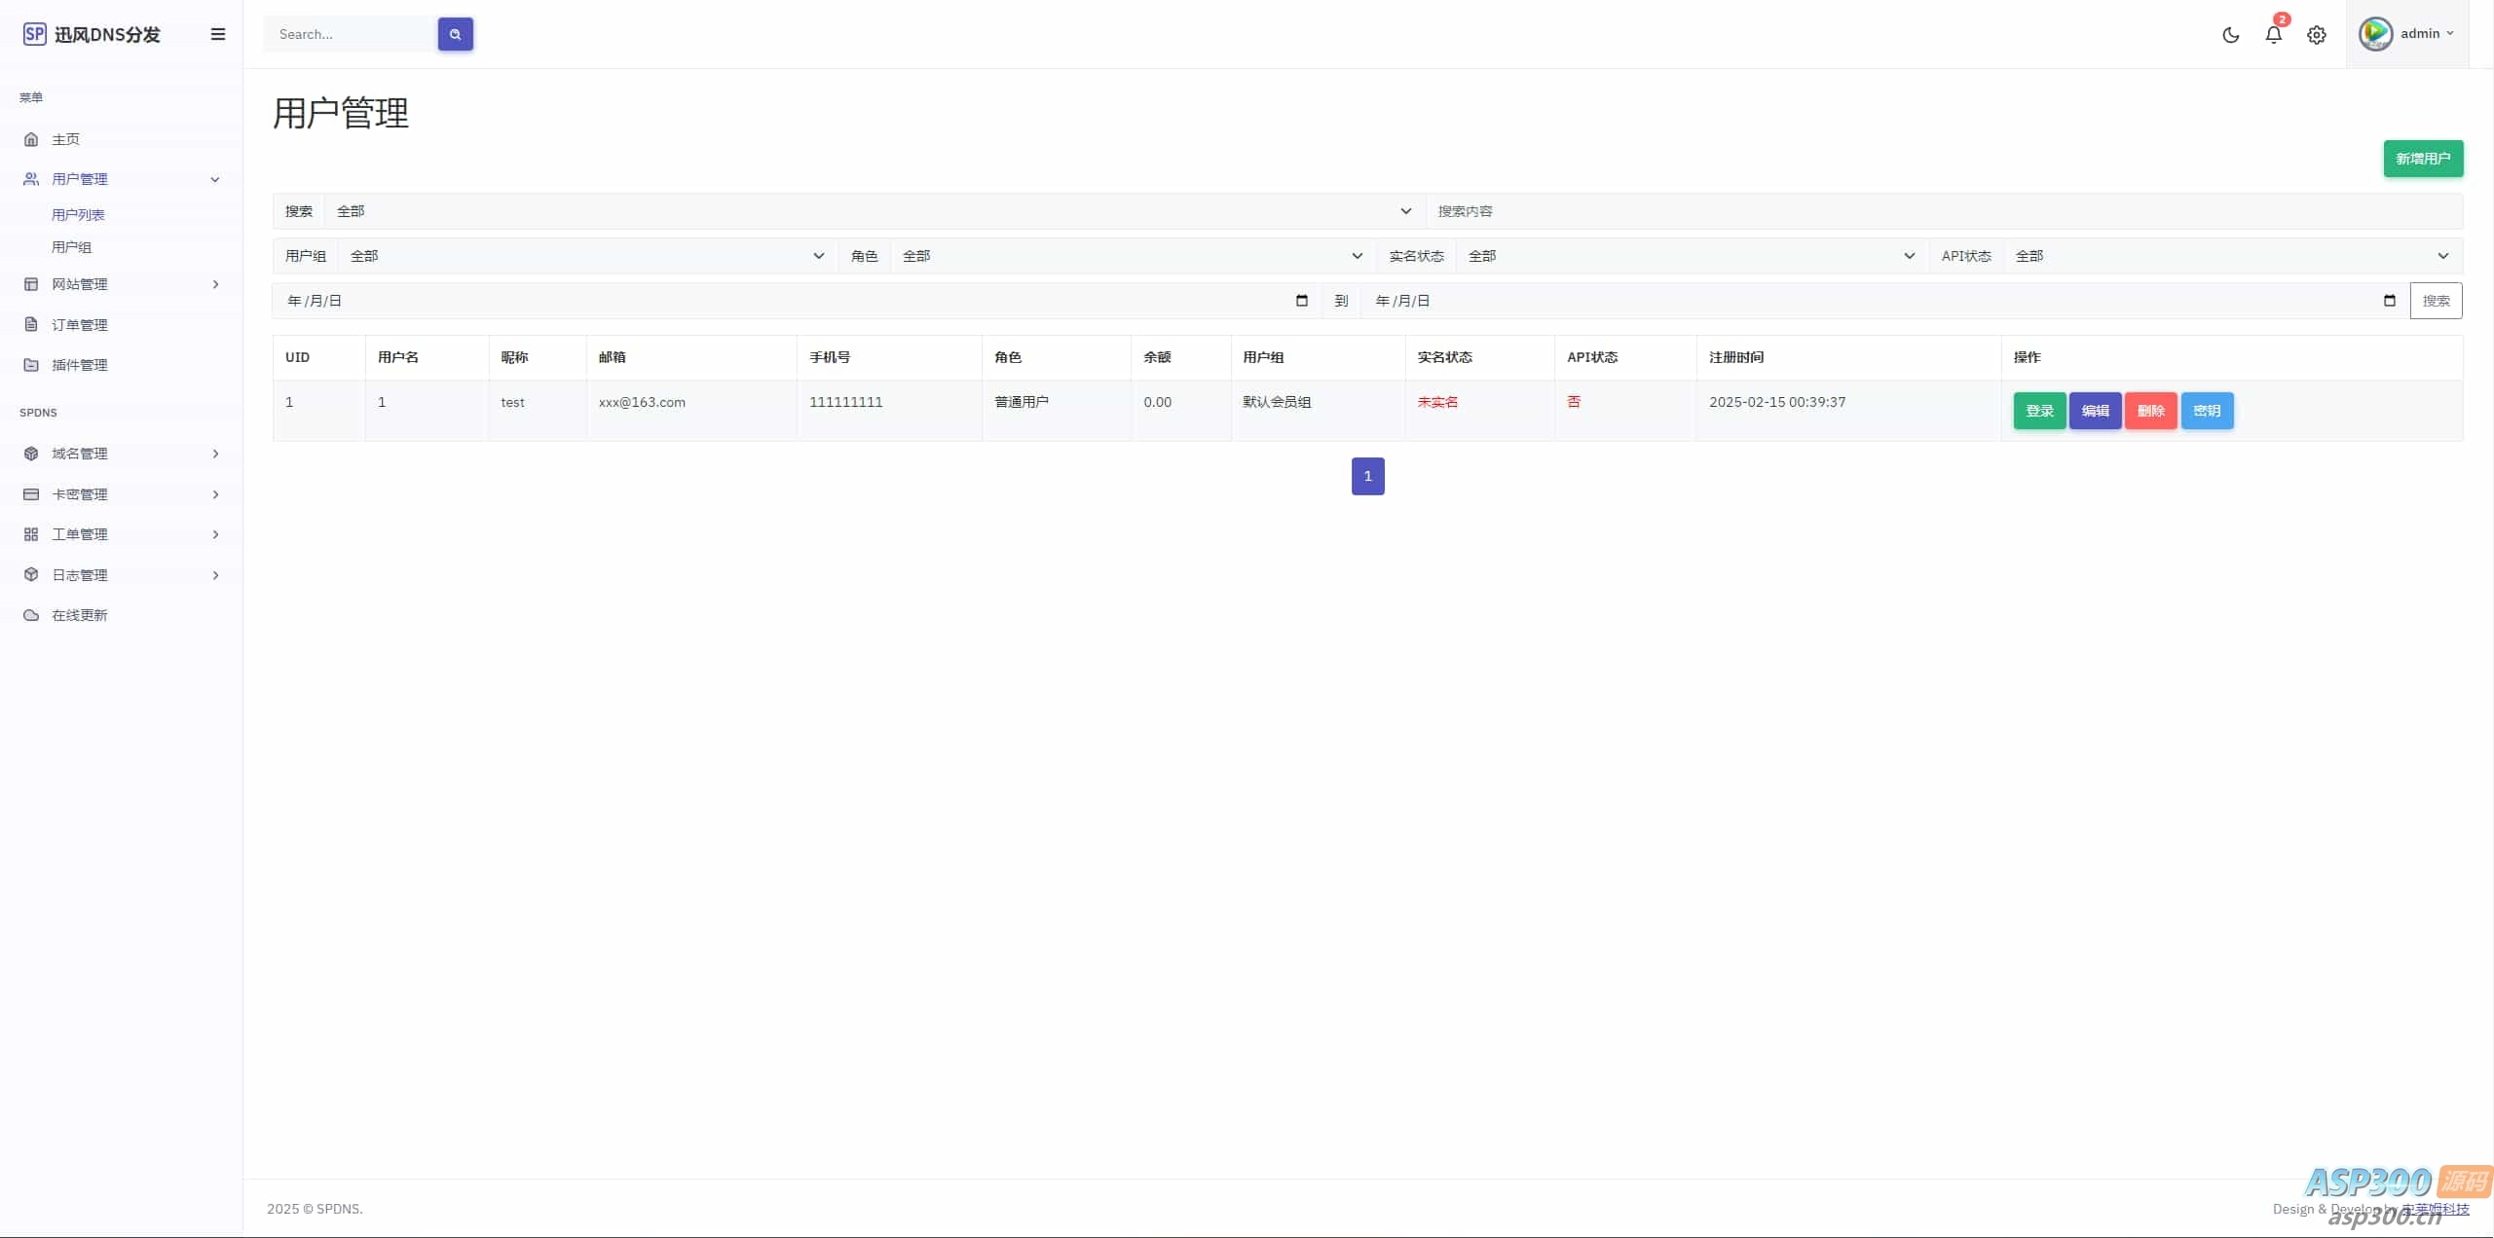The image size is (2494, 1238).
Task: Open the 实名状态 filter dropdown
Action: pos(1692,256)
